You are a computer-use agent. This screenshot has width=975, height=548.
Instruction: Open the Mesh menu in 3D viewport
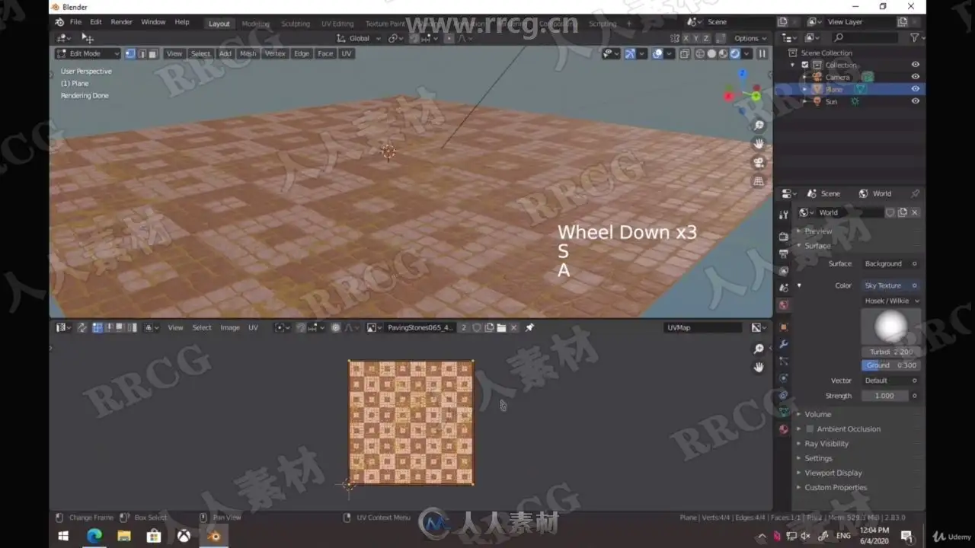[x=248, y=54]
